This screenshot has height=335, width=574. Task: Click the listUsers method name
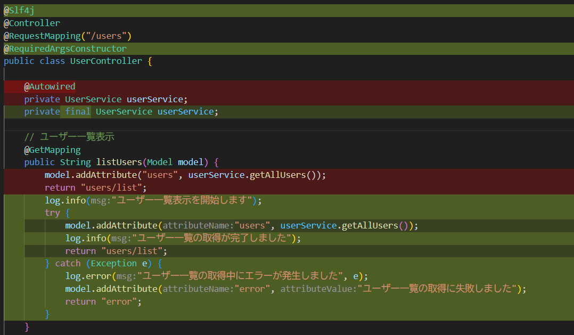point(119,162)
